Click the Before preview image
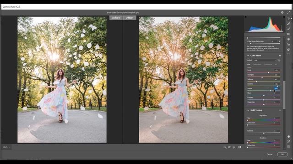293x164 pixels. coord(62,80)
